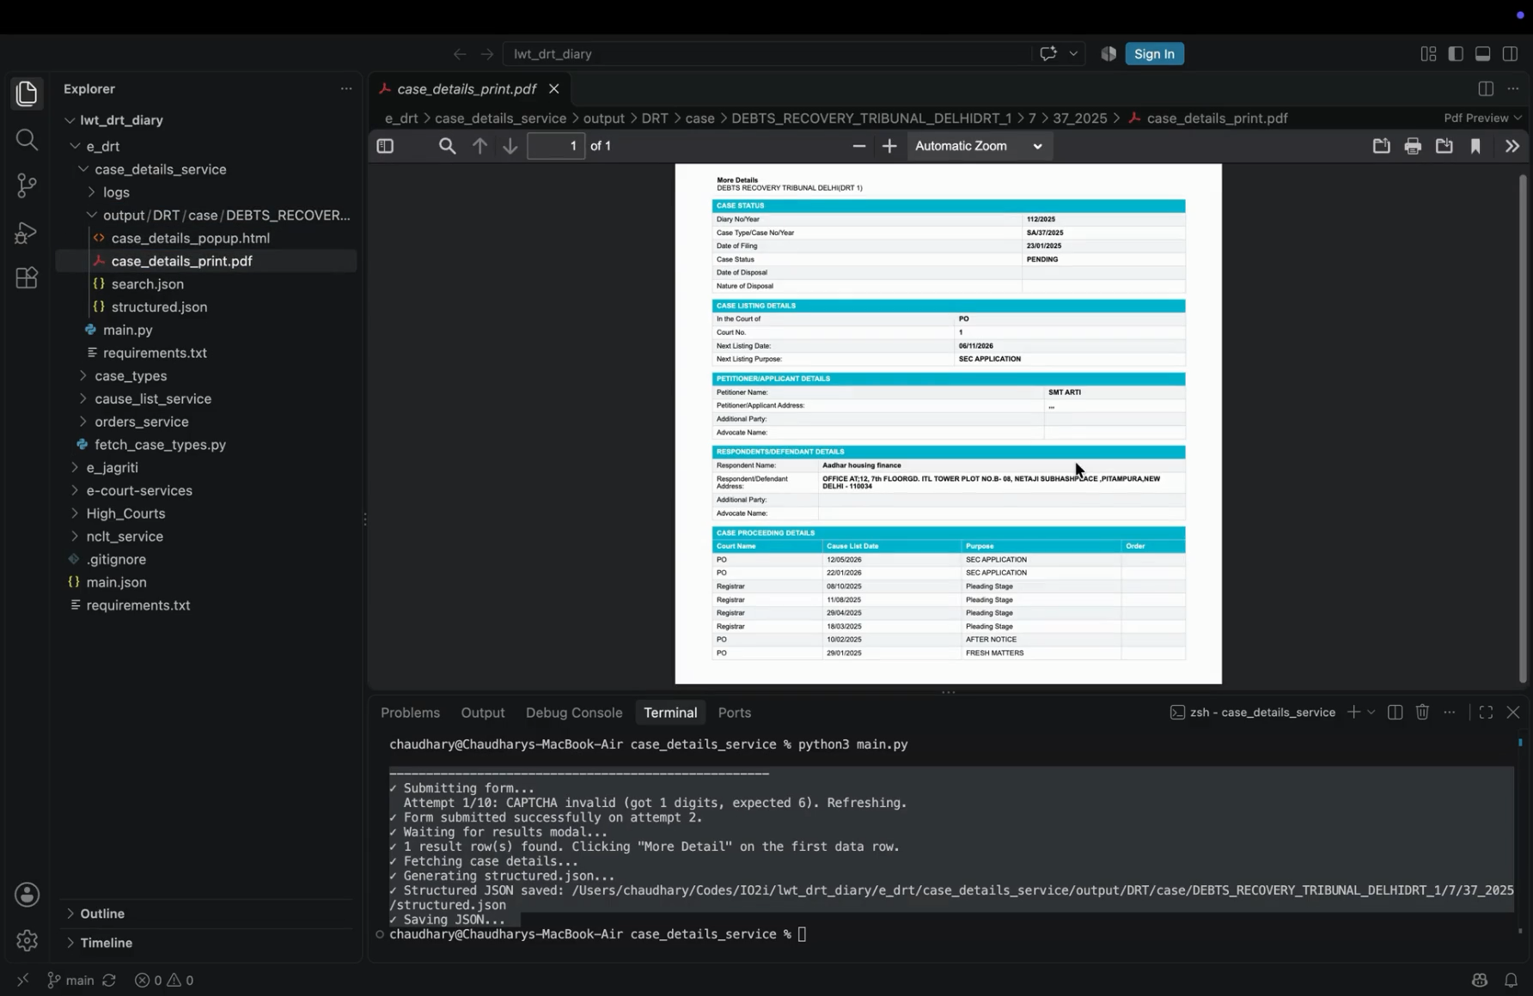Viewport: 1533px width, 996px height.
Task: Click the PDF find magnifier icon
Action: 447,146
